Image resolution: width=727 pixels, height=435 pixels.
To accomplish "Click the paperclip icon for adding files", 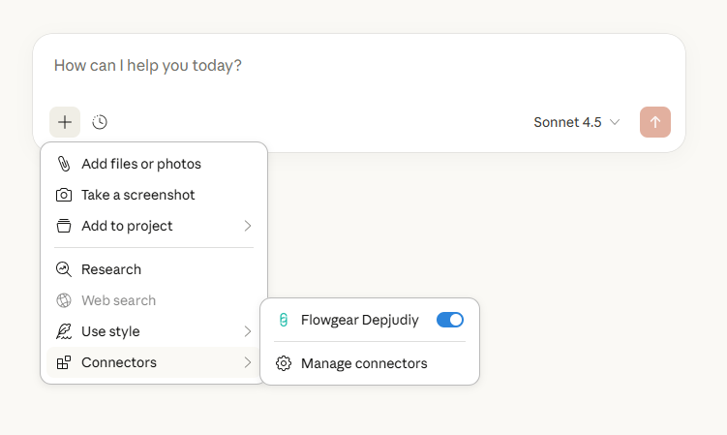I will point(64,164).
